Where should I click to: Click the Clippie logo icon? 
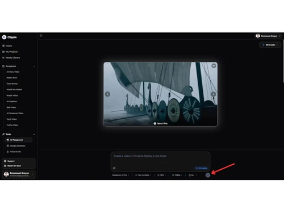[4, 37]
